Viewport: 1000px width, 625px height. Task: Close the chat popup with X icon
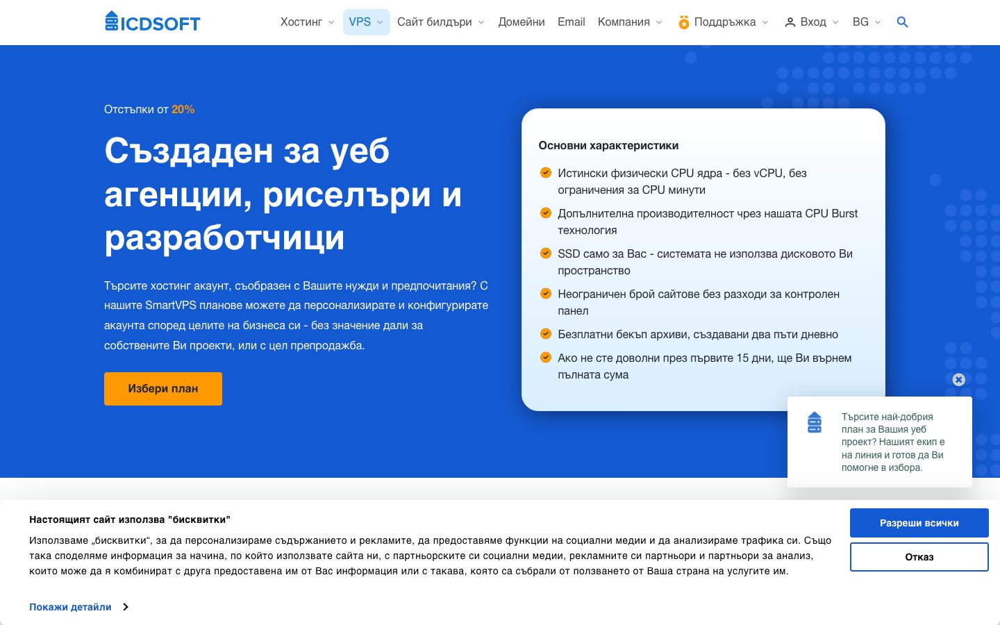[959, 379]
